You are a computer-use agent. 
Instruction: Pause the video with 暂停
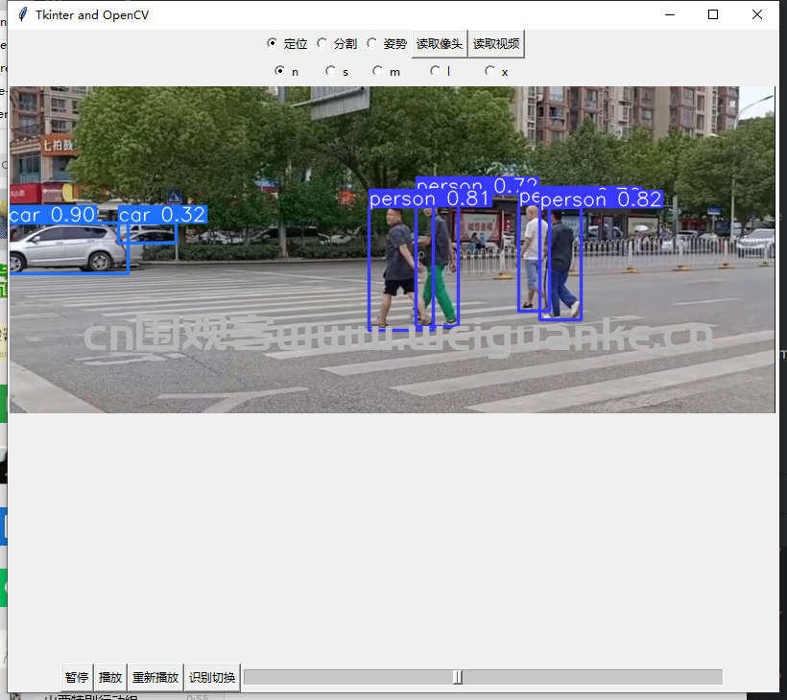(x=77, y=677)
